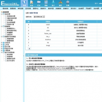Viewport: 102px width, 102px height.
Task: Open the 后台地图 link
Action: (96, 8)
